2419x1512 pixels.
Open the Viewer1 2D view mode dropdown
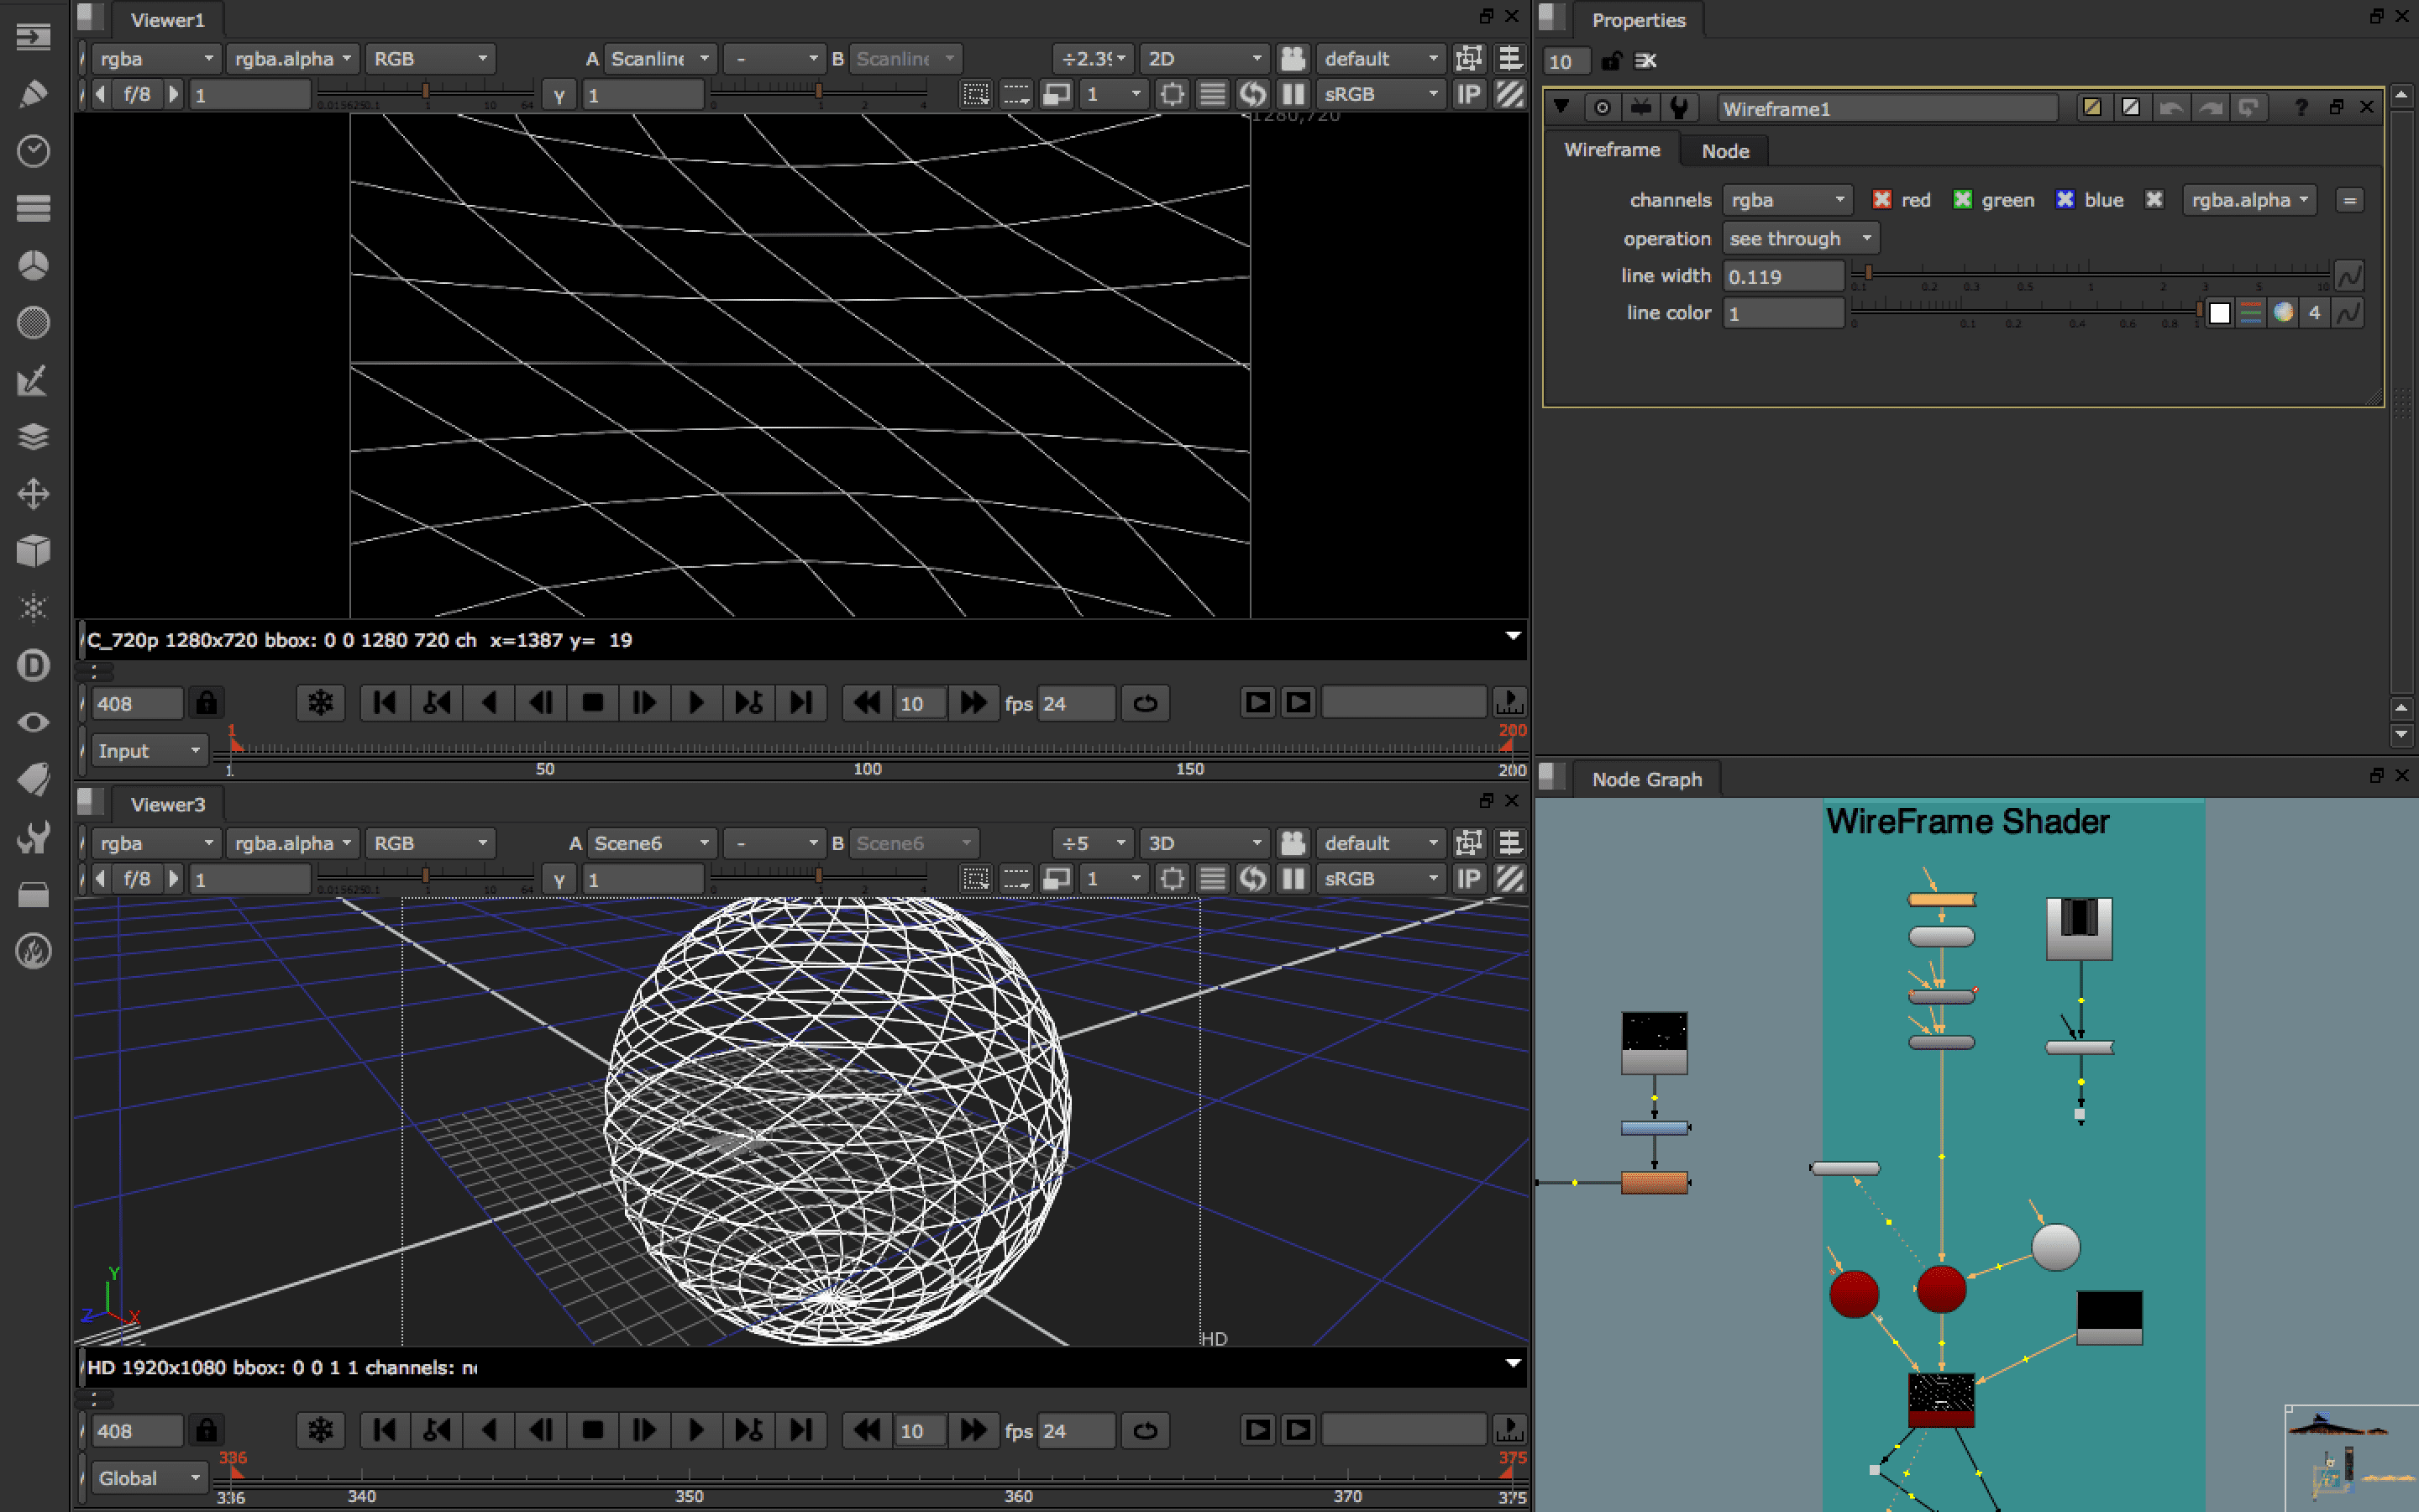tap(1204, 59)
